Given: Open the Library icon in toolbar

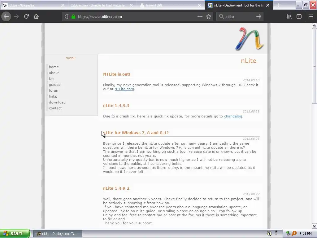Looking at the screenshot, I should click(x=289, y=17).
